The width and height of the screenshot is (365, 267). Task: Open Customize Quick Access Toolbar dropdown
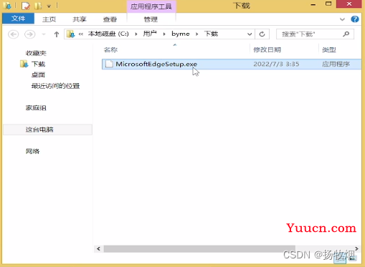(x=49, y=6)
